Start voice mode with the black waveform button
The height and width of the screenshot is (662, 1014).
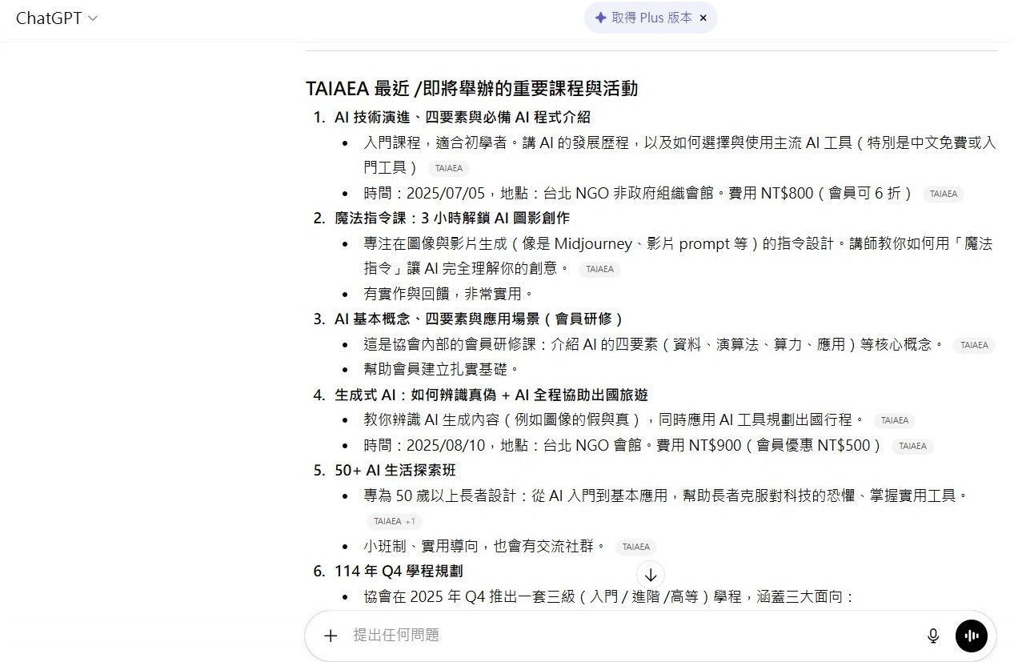coord(972,636)
